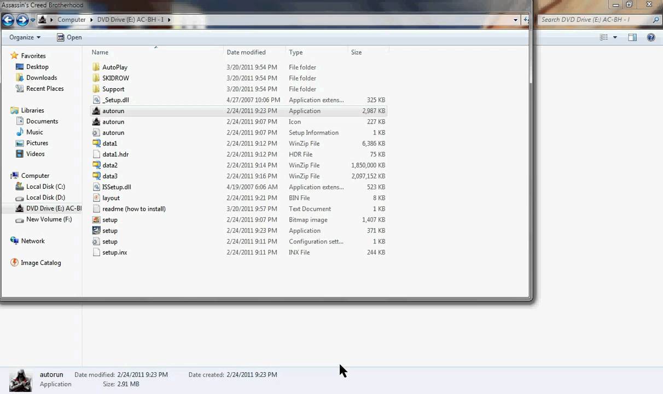Open the view options dropdown arrow
663x394 pixels.
[x=615, y=37]
